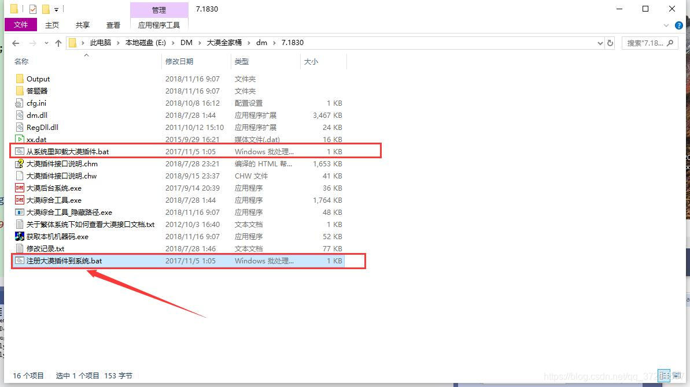This screenshot has width=690, height=387.
Task: Click the search magnifier icon
Action: click(x=670, y=43)
